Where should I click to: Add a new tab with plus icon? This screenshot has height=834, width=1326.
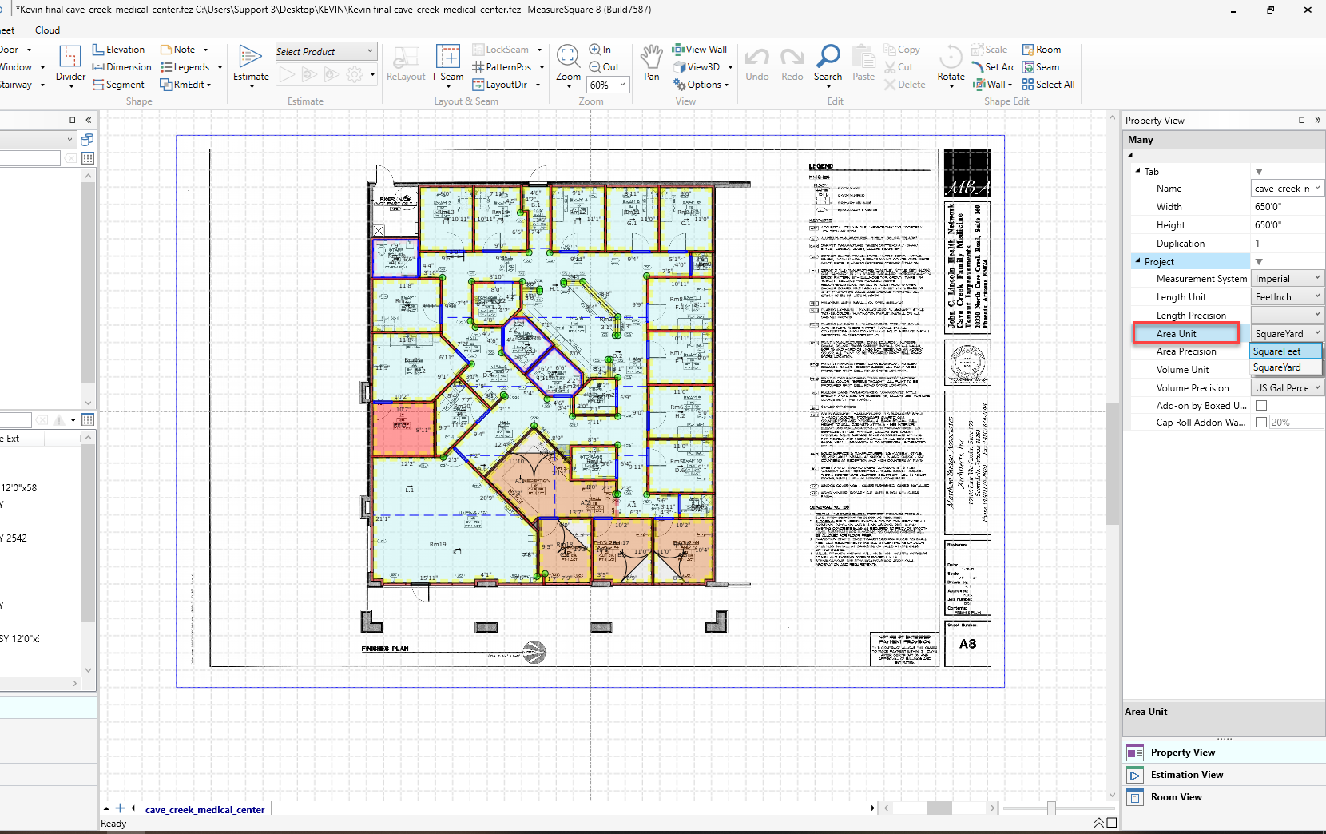tap(120, 808)
